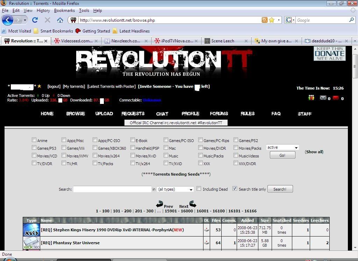
Task: Go to page range 101 - 200
Action: coord(122,211)
